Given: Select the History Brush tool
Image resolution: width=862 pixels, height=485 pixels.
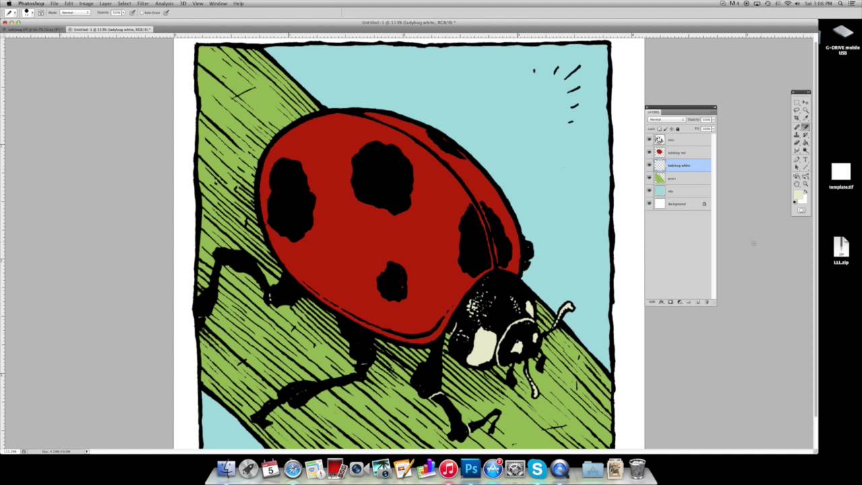Looking at the screenshot, I should pos(805,135).
